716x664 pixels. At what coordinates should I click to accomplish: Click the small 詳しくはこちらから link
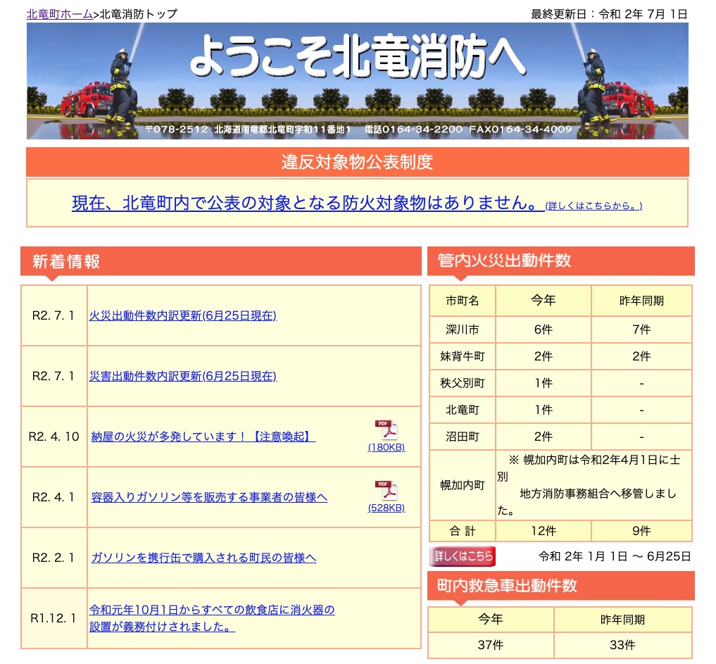pos(593,206)
